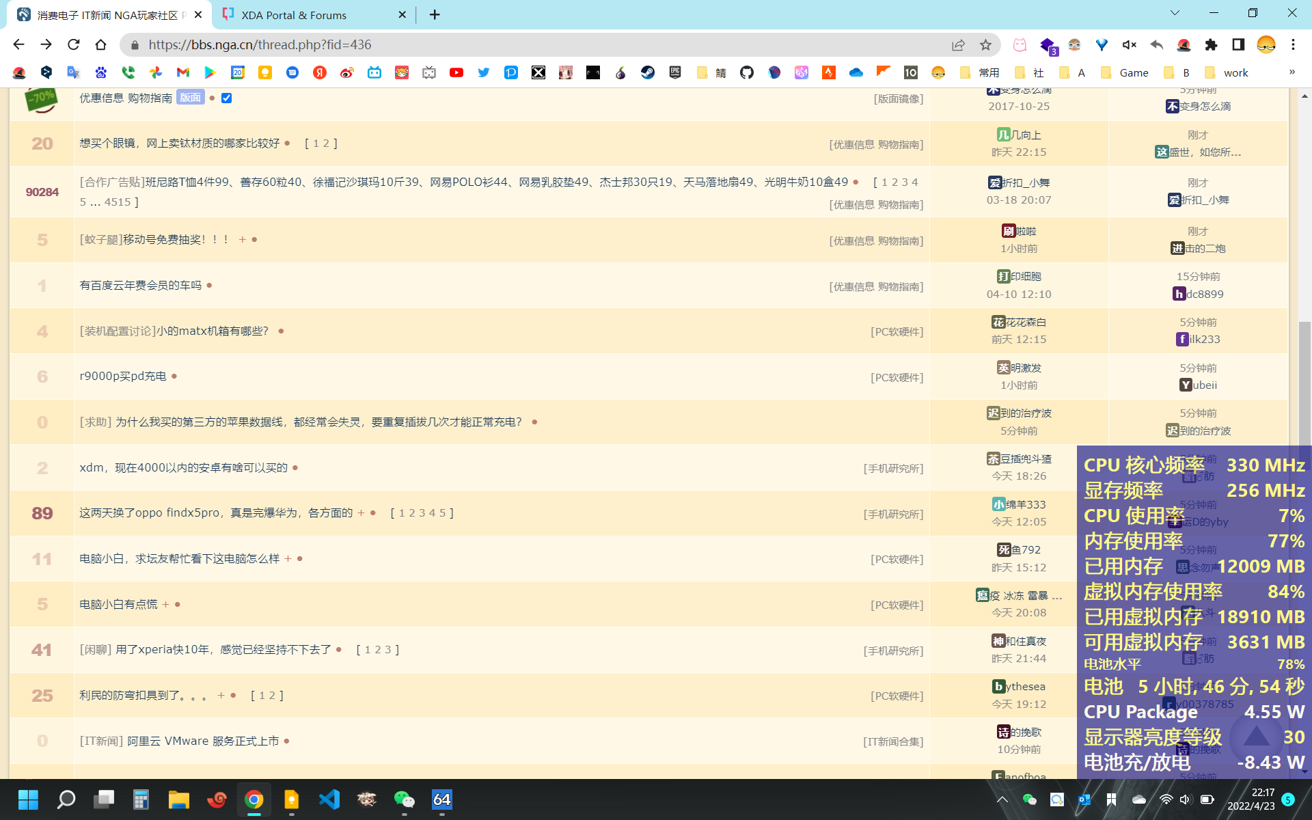Reload the NGA page
The image size is (1312, 820).
73,44
